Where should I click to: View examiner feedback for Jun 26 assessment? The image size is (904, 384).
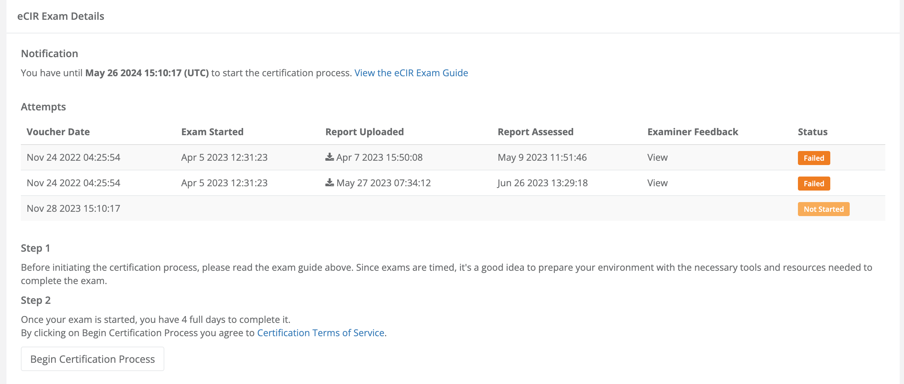[x=657, y=183]
